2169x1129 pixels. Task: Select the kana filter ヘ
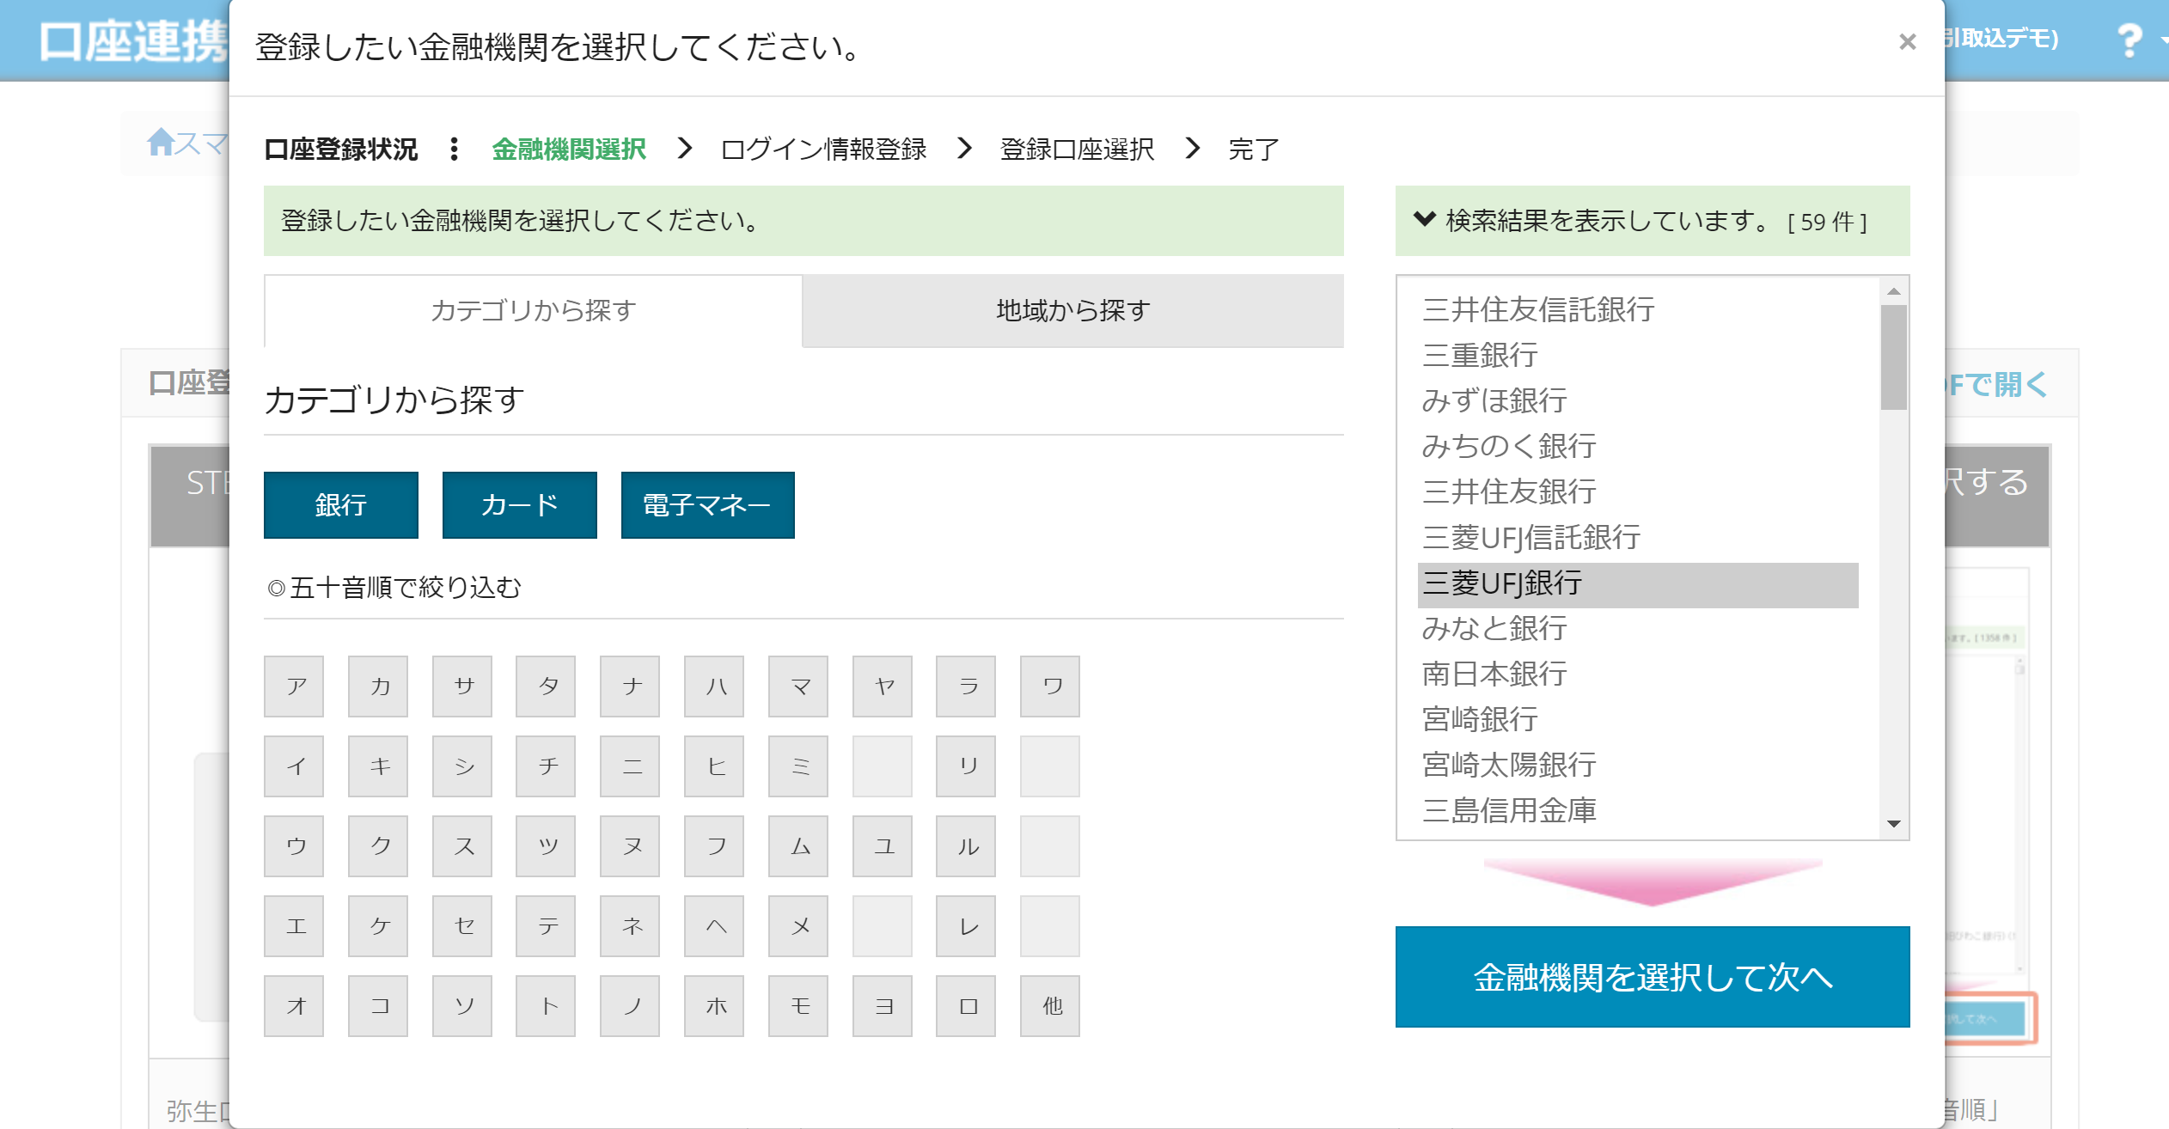click(x=714, y=926)
